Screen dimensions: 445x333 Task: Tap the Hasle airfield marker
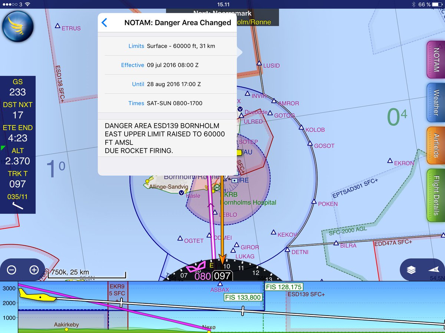coord(181,193)
